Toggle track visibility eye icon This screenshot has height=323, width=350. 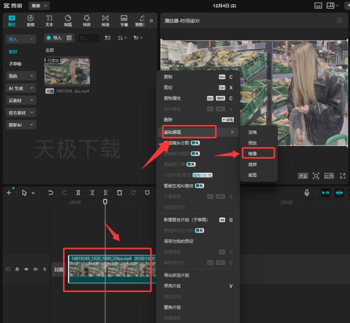tap(26, 269)
